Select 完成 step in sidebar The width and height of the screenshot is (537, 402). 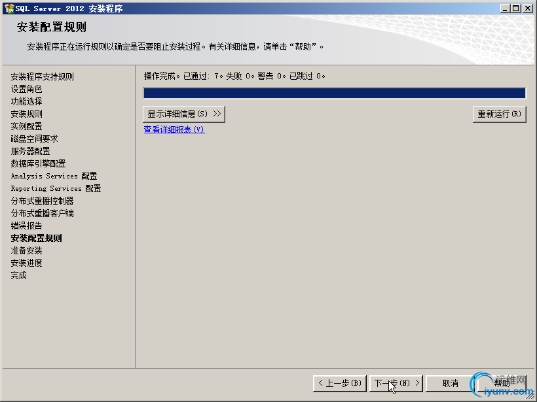pyautogui.click(x=18, y=276)
